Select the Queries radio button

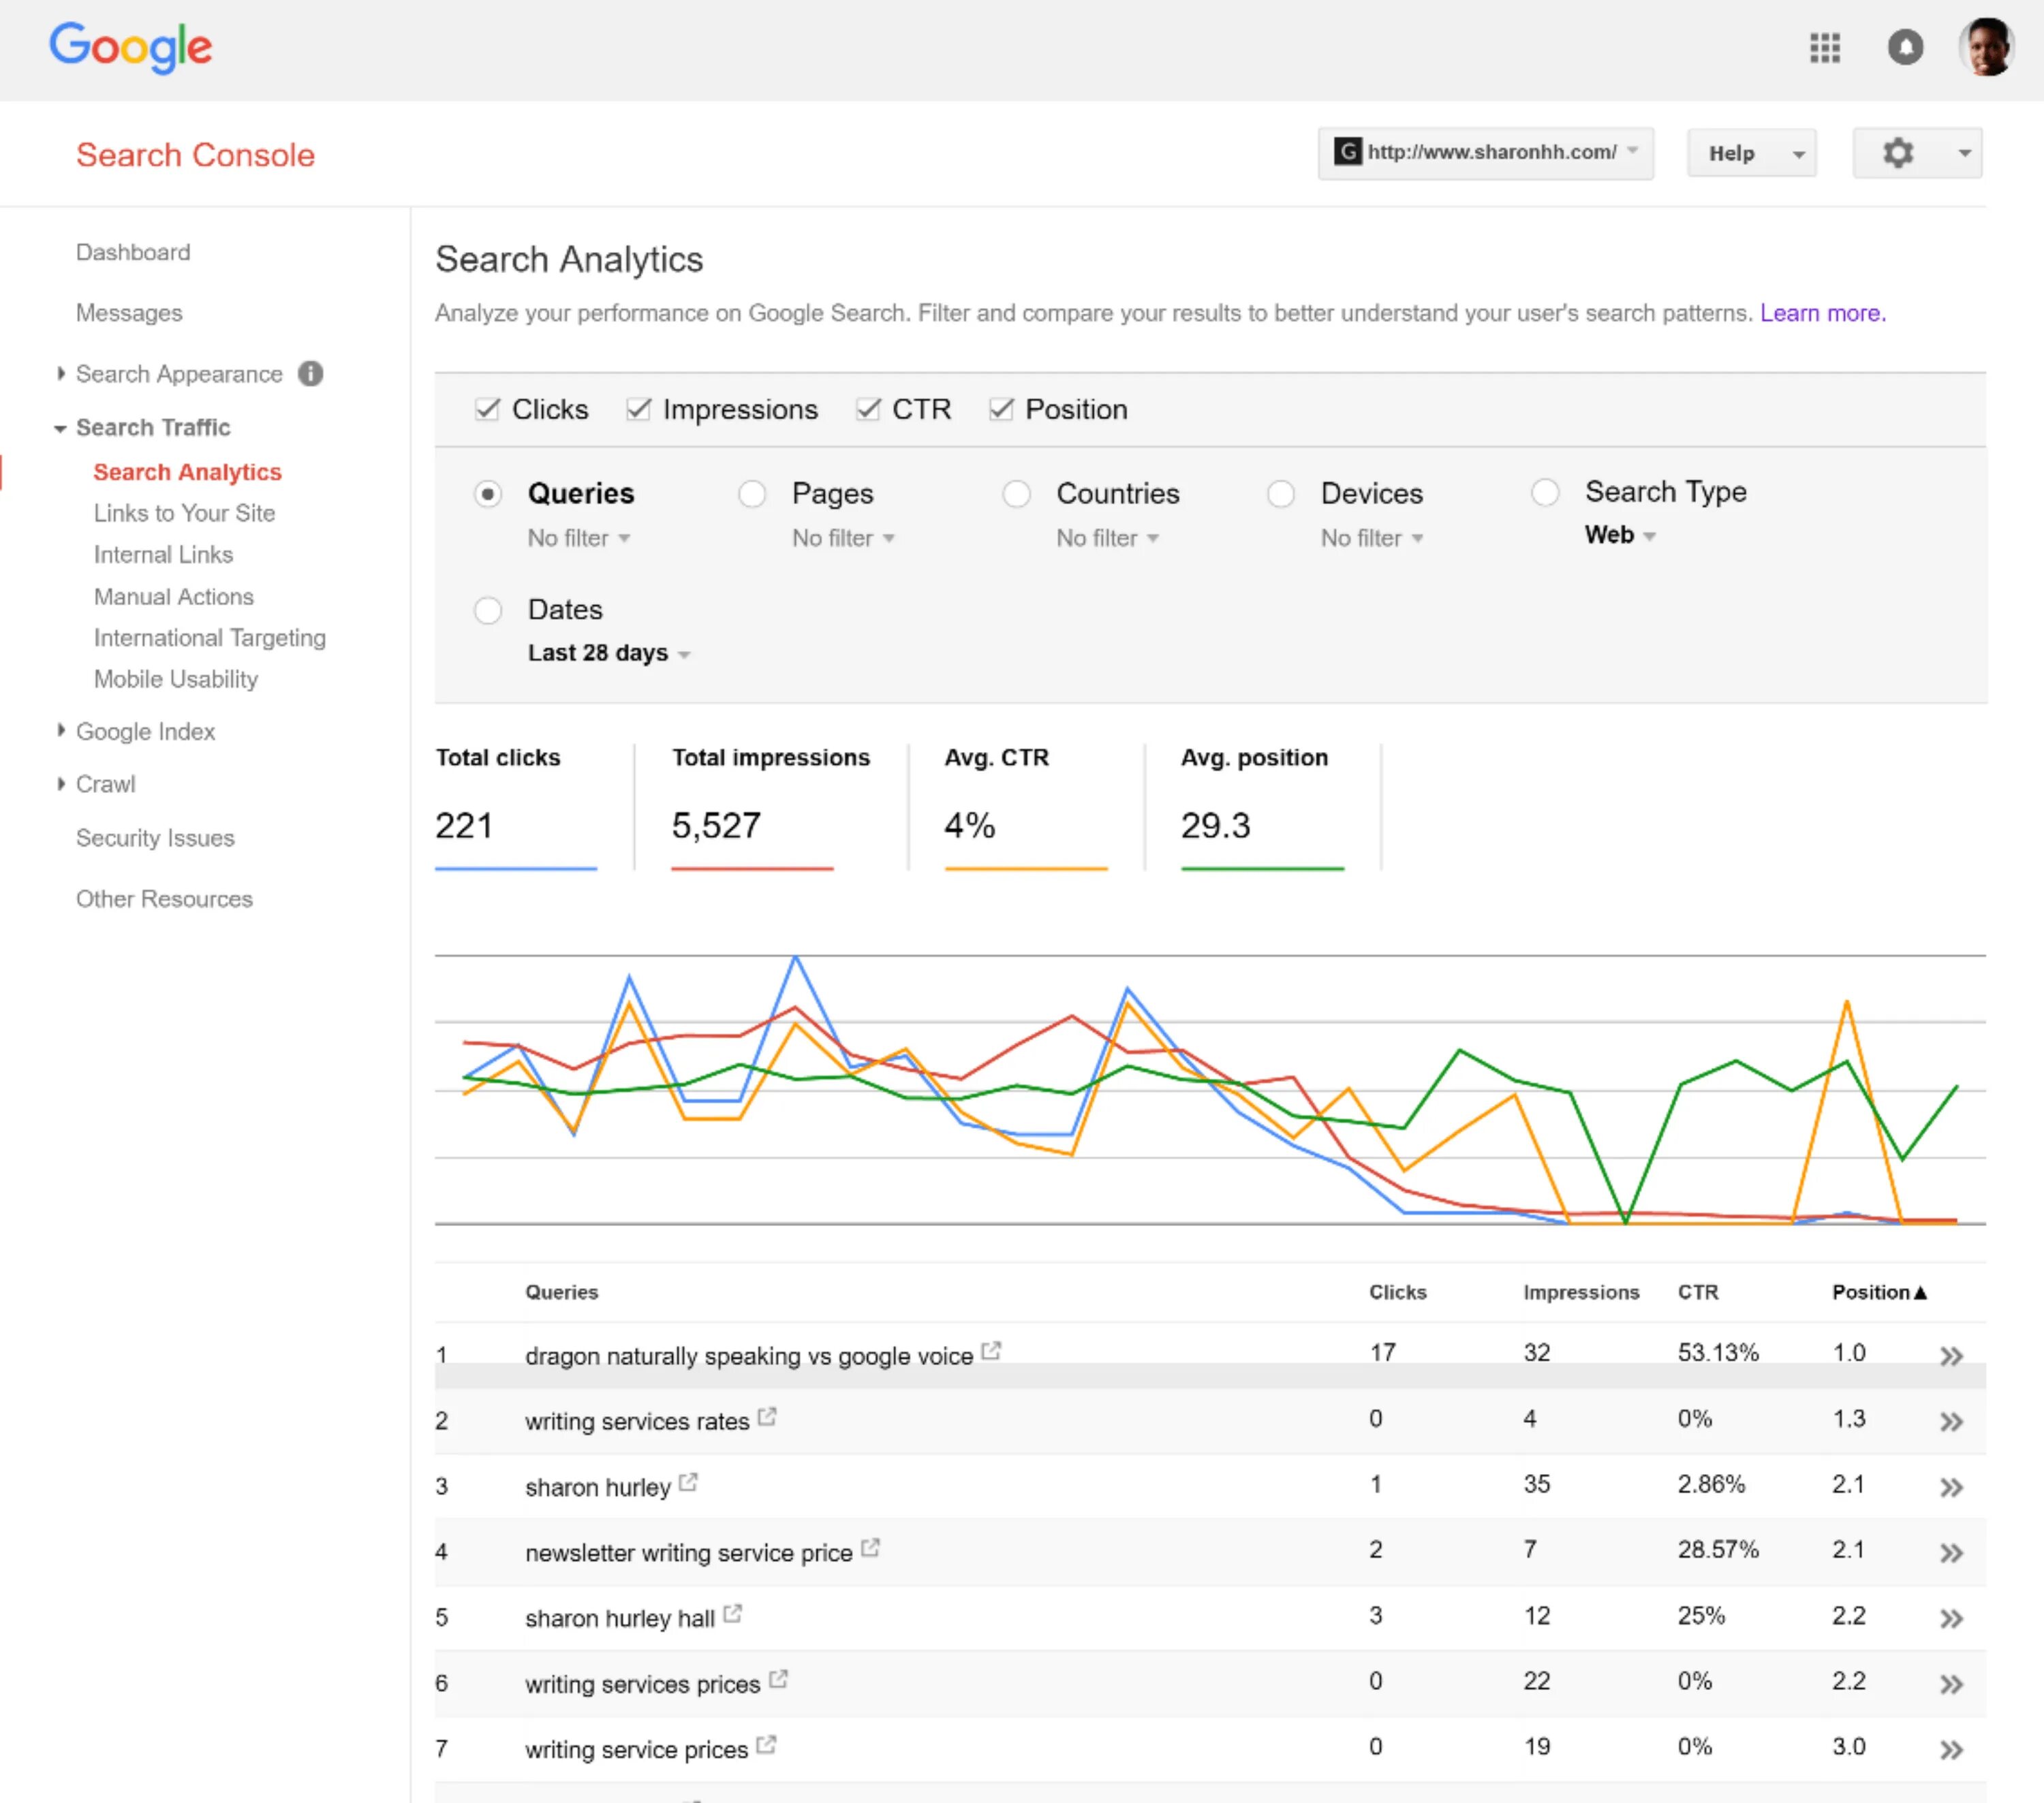[x=488, y=494]
